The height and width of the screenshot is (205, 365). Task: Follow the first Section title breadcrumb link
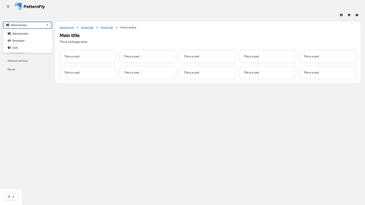[87, 27]
